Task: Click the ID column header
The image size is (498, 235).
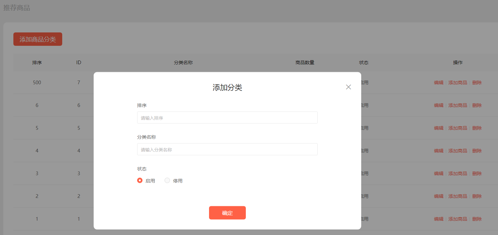Action: [79, 63]
